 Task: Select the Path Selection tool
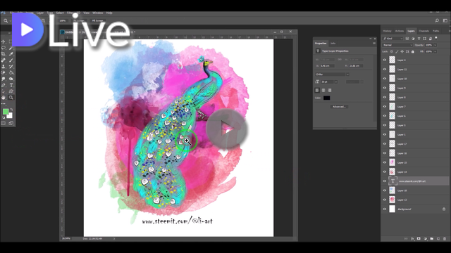pos(4,91)
